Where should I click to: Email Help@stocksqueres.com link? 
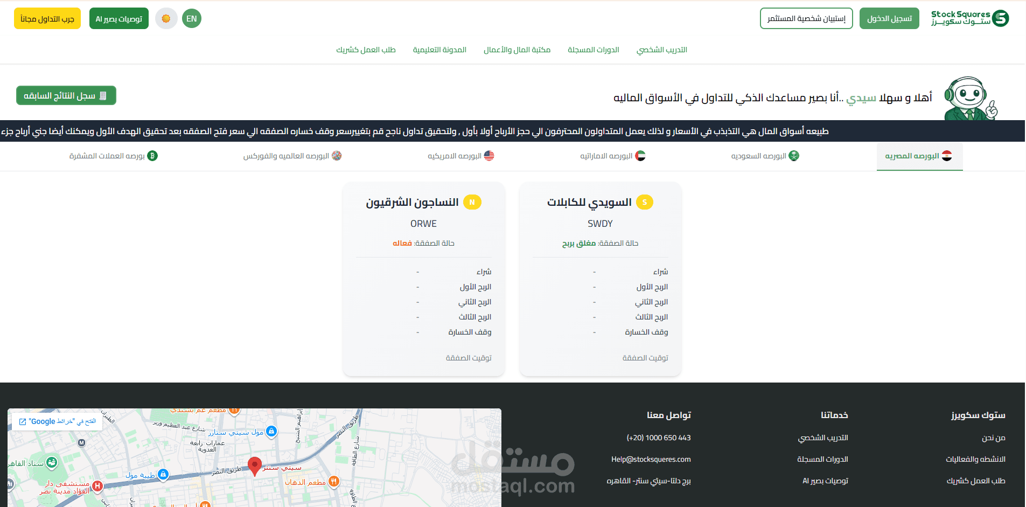coord(651,459)
